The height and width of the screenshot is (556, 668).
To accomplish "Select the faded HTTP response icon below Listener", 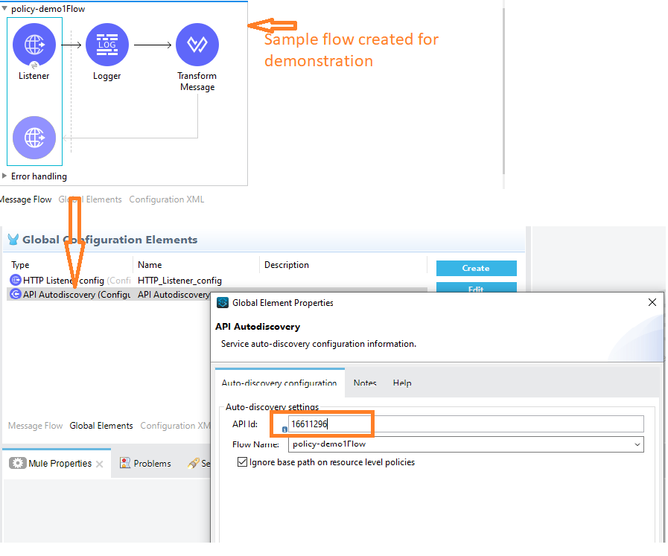I will (x=34, y=138).
